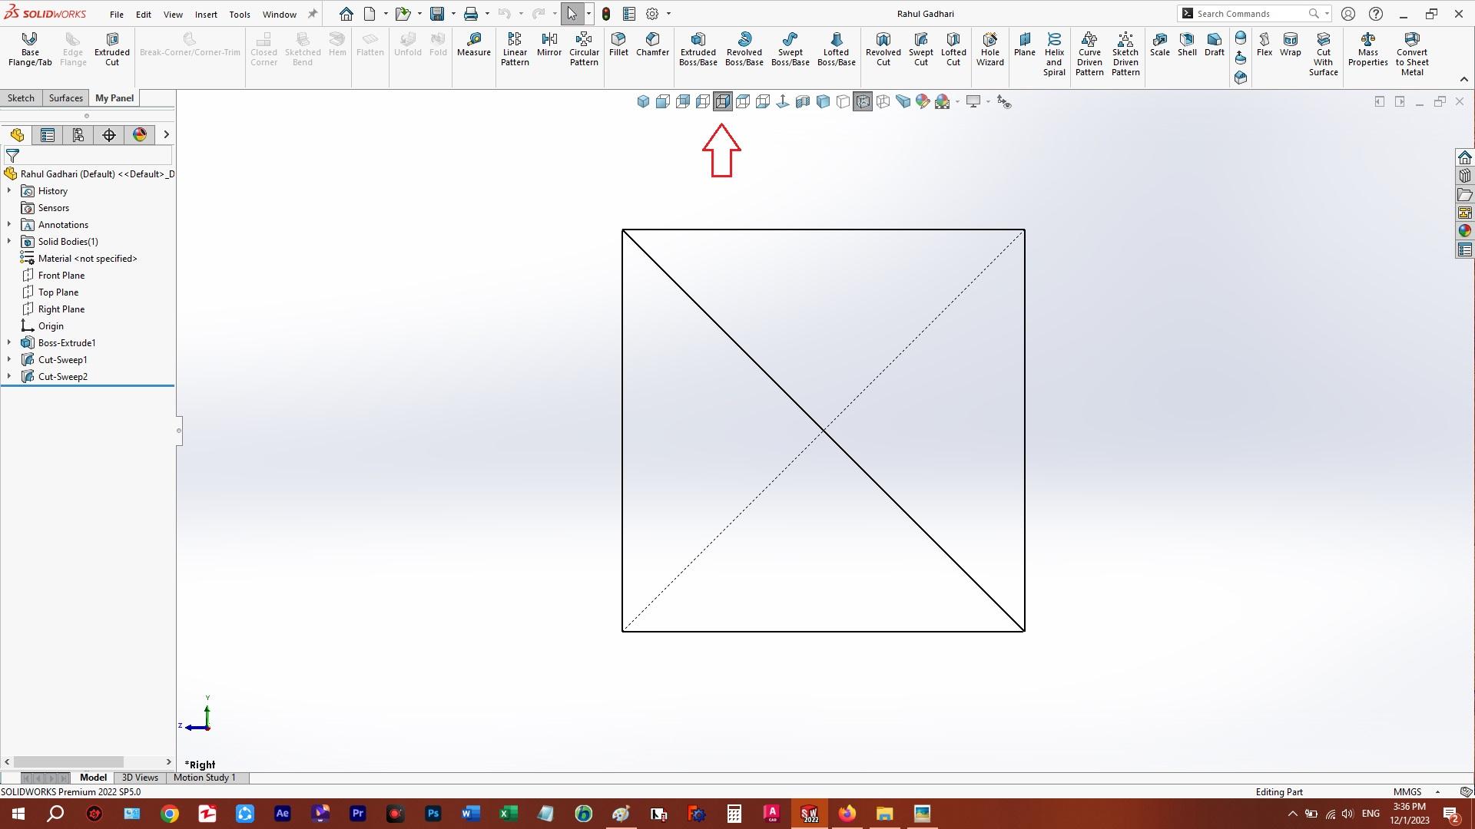Open the Insert menu
The height and width of the screenshot is (829, 1475).
pyautogui.click(x=206, y=14)
